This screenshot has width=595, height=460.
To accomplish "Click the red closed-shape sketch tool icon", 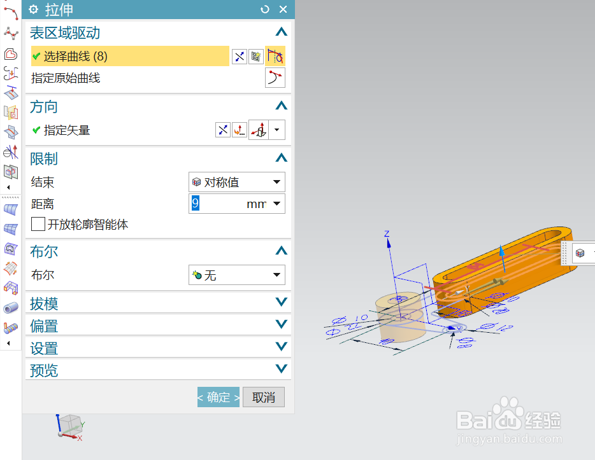I will tap(11, 54).
